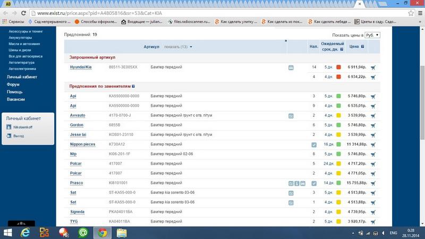Open Windows Start button
Screen dimensions: 425x239
pyautogui.click(x=8, y=233)
